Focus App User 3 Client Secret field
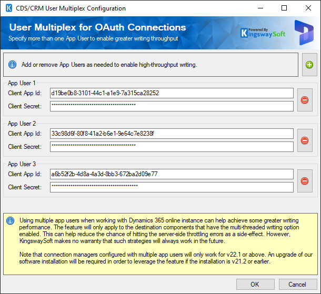Viewport: 321px width, 294px height. click(172, 187)
